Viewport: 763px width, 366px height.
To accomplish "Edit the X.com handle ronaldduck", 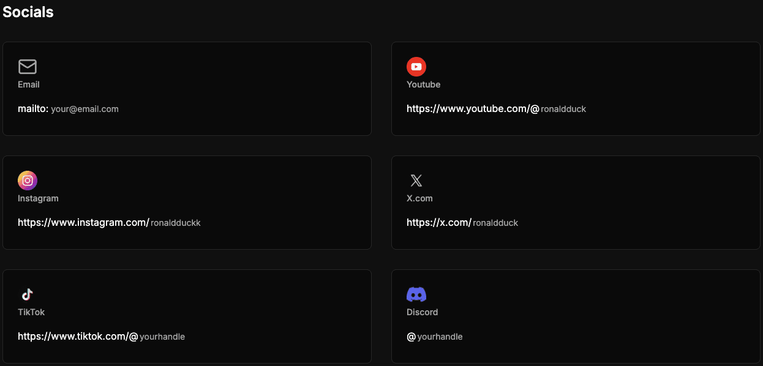I will (496, 223).
